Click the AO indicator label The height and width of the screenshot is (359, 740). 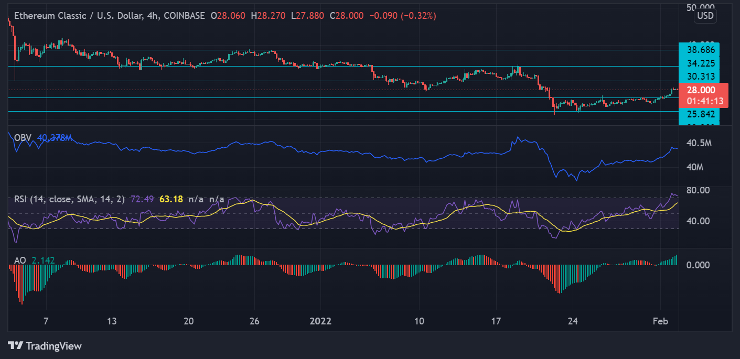pos(20,260)
